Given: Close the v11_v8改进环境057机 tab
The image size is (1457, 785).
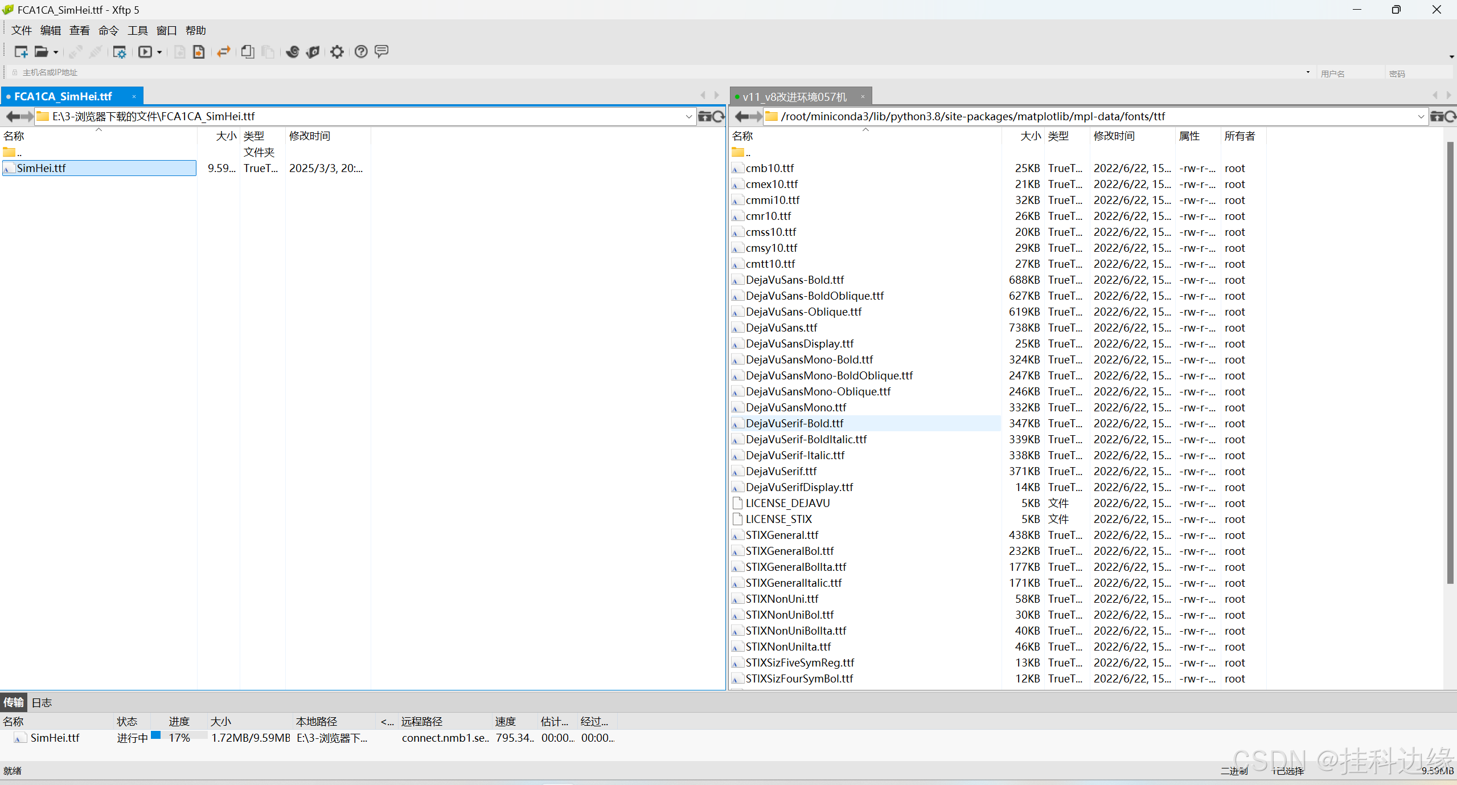Looking at the screenshot, I should (863, 97).
